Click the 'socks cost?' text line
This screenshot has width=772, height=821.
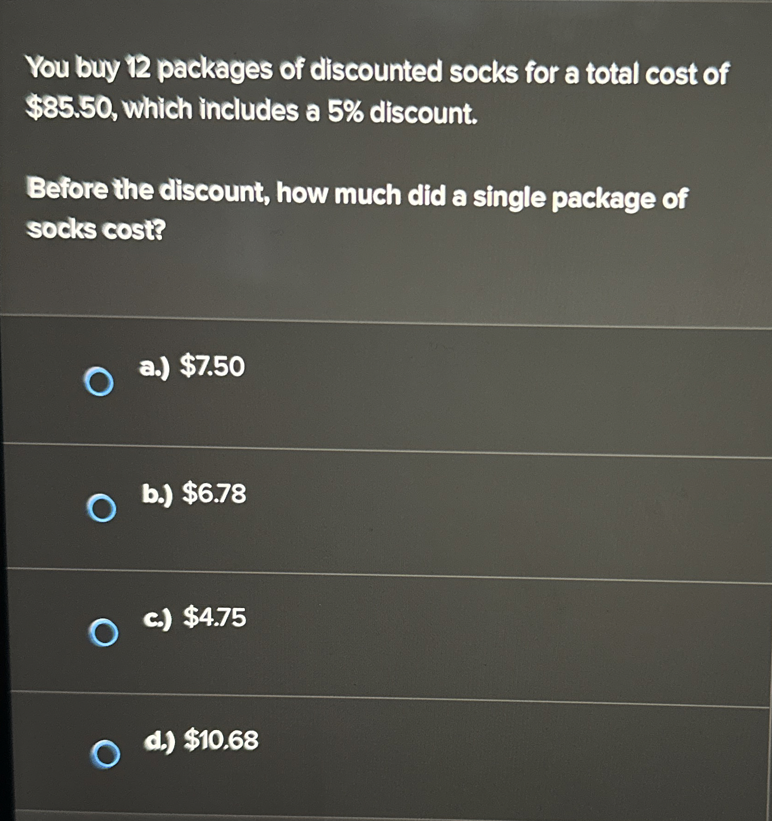tap(95, 230)
